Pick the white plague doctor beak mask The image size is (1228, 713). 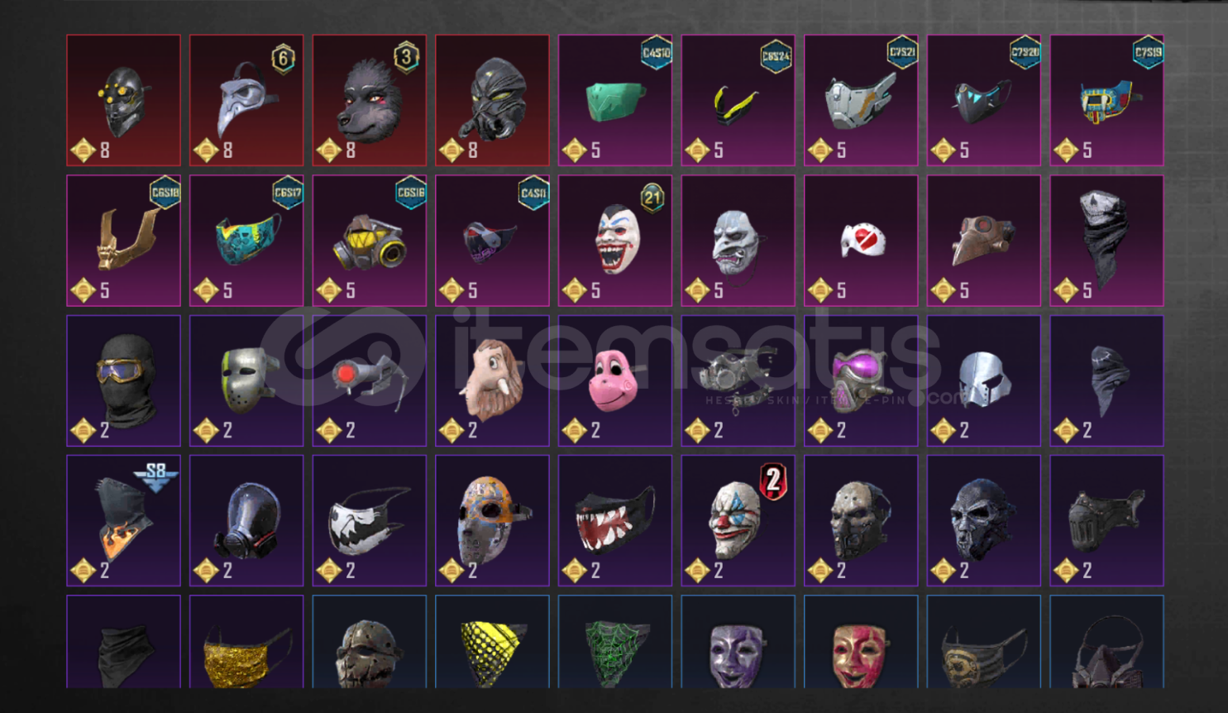[x=246, y=100]
